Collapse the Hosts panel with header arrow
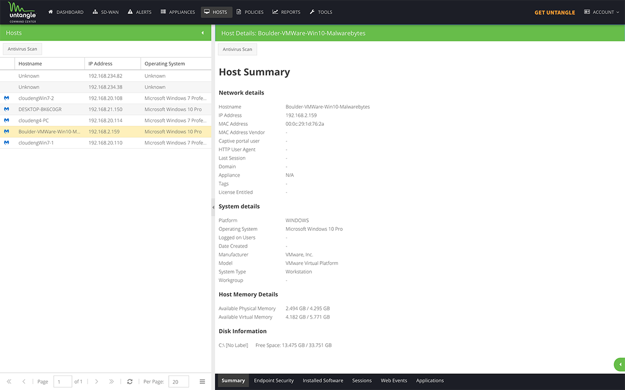This screenshot has height=390, width=625. click(203, 33)
